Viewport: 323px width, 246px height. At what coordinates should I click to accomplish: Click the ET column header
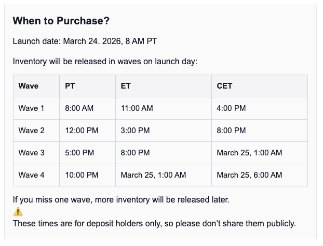(x=126, y=86)
